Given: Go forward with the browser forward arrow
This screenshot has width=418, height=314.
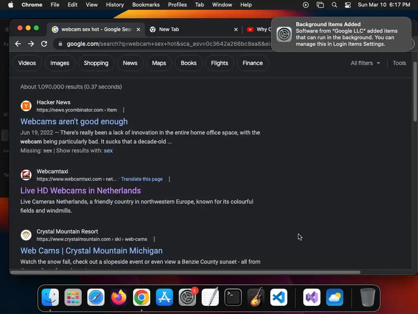Looking at the screenshot, I should pos(31,44).
